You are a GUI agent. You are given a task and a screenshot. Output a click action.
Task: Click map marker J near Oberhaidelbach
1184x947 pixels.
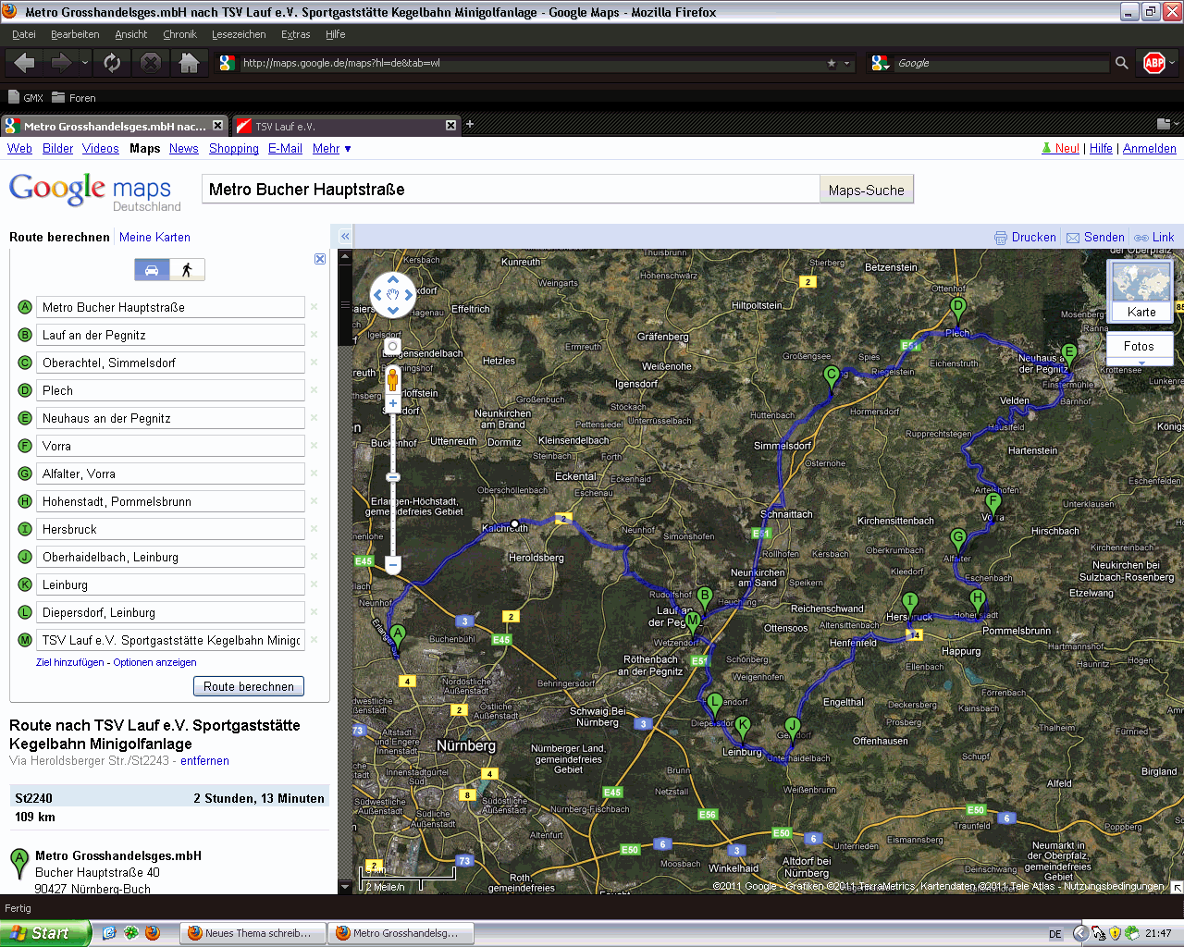[x=792, y=728]
